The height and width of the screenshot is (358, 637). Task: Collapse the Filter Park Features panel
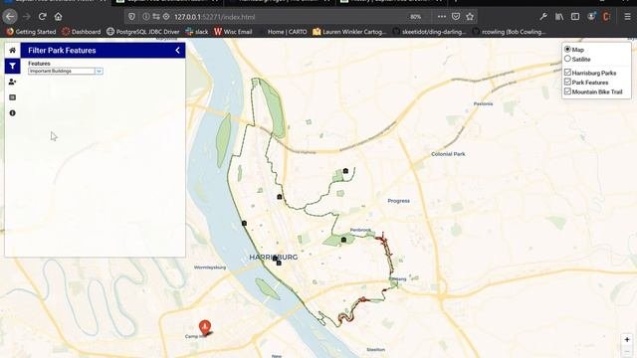tap(177, 51)
